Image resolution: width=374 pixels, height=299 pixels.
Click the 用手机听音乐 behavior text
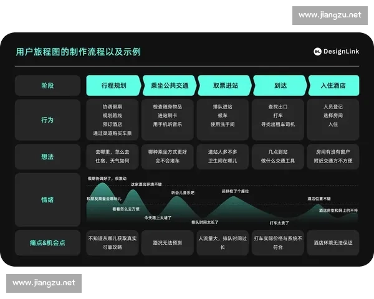(168, 124)
